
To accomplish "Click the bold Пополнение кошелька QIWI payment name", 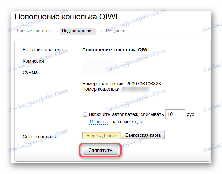I will point(116,50).
